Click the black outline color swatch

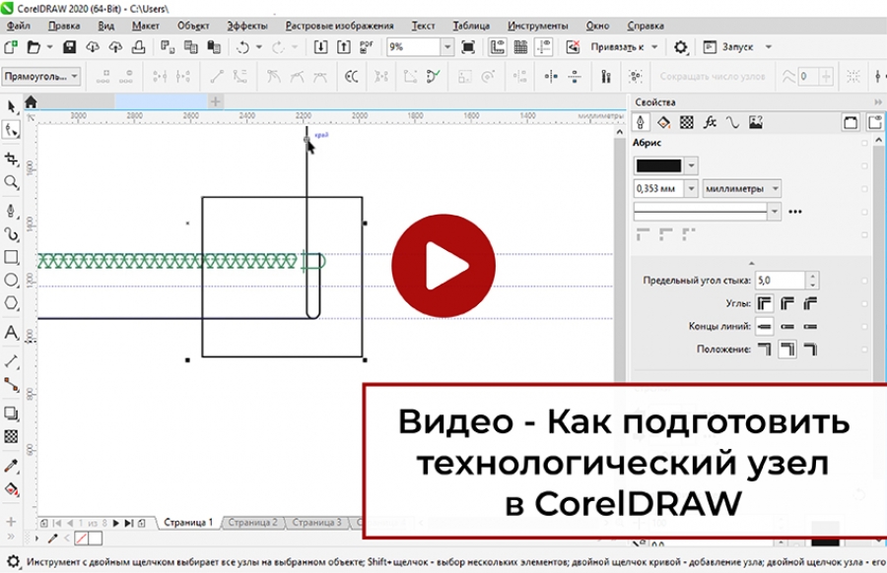pos(659,165)
